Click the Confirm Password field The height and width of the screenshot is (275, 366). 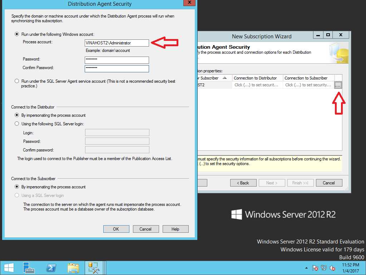pyautogui.click(x=117, y=69)
